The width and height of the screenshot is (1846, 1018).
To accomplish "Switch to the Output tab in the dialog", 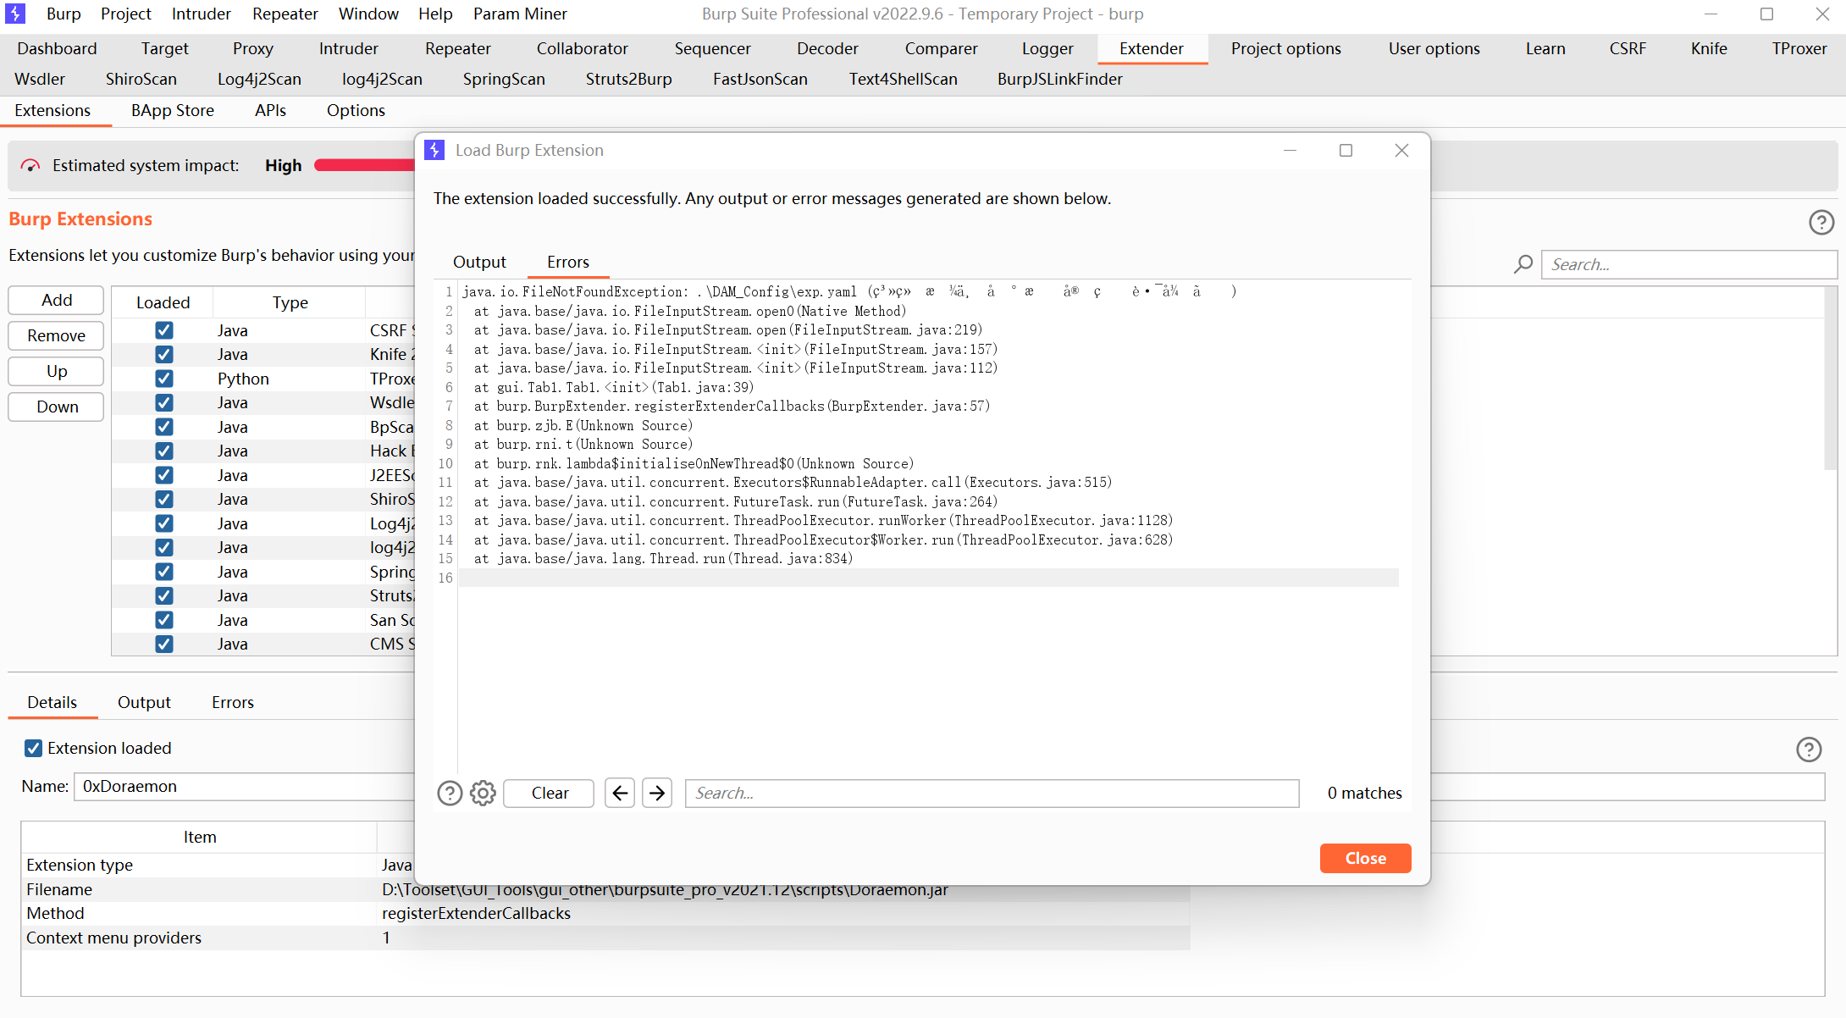I will [x=479, y=262].
